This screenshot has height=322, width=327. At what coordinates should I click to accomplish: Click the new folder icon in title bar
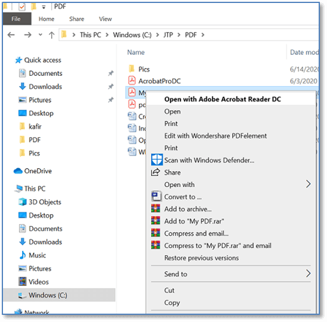coord(33,7)
